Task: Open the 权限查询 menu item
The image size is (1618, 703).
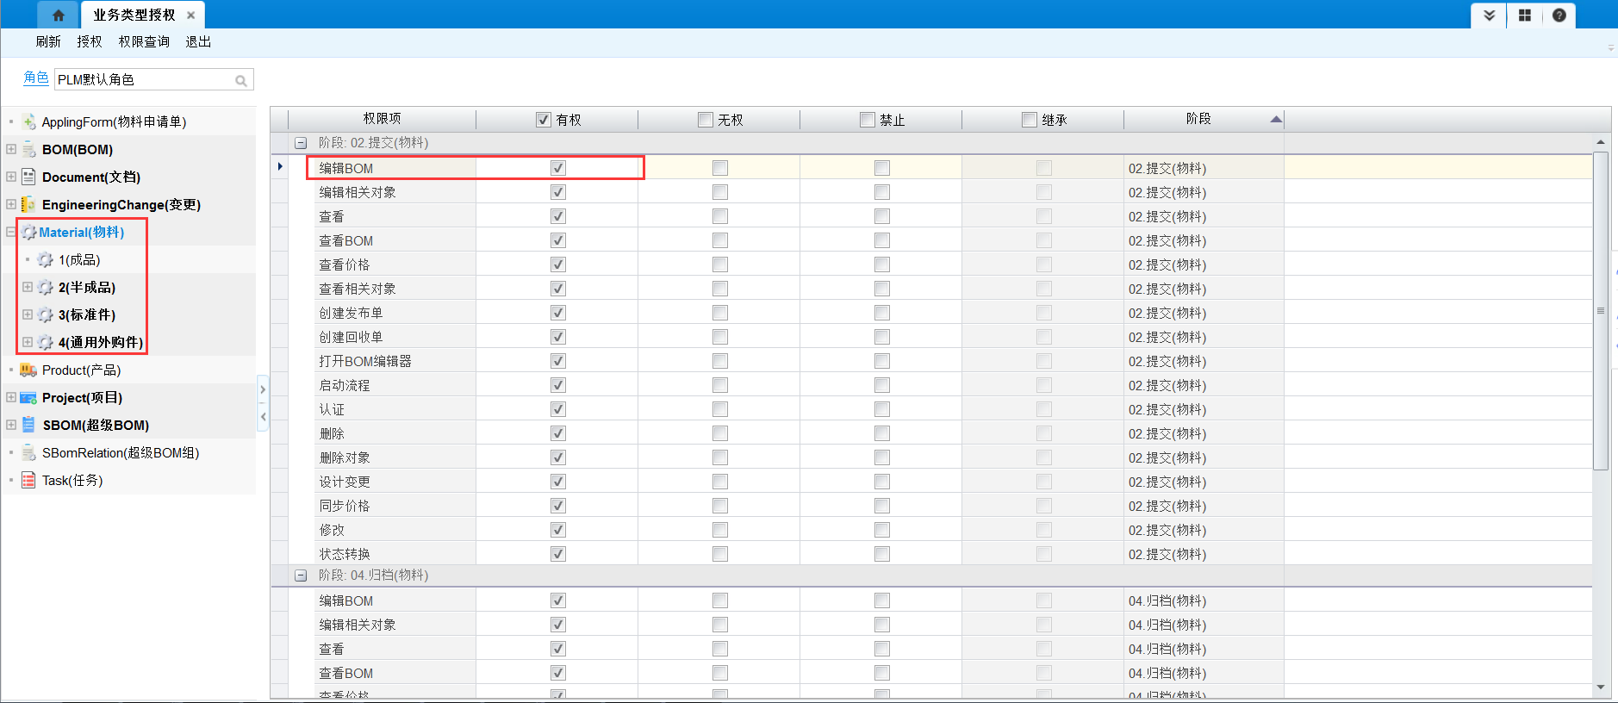Action: pos(144,41)
